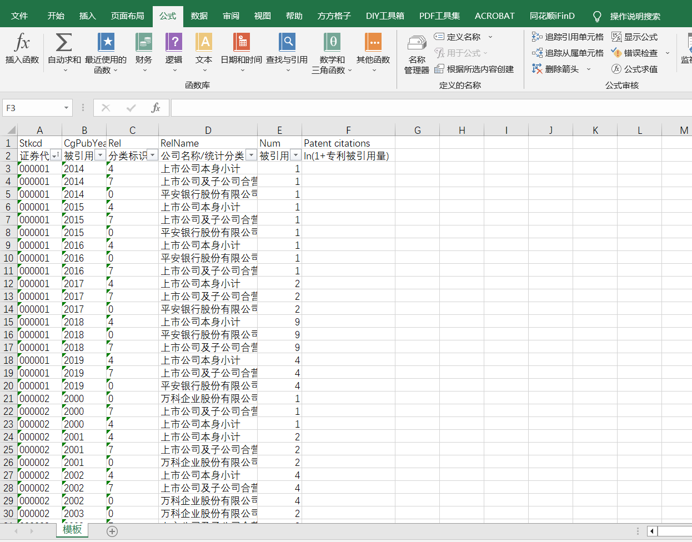Open filter dropdown for 分类标识 column C
692x542 pixels.
tap(153, 155)
